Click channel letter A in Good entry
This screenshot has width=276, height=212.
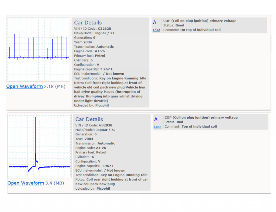click(155, 23)
